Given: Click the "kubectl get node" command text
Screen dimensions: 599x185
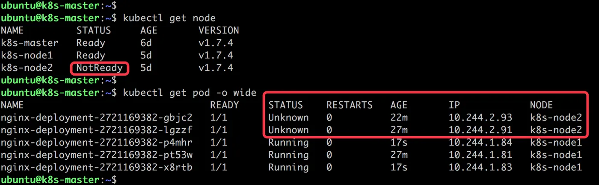Looking at the screenshot, I should pos(169,18).
